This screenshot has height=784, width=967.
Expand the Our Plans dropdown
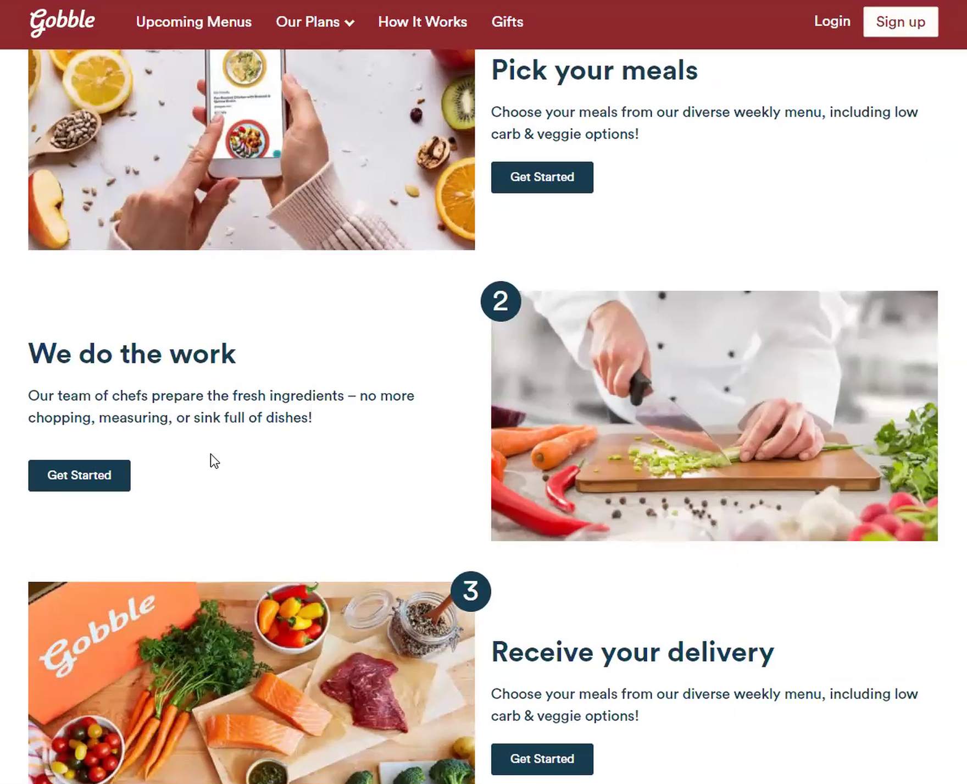pyautogui.click(x=315, y=22)
